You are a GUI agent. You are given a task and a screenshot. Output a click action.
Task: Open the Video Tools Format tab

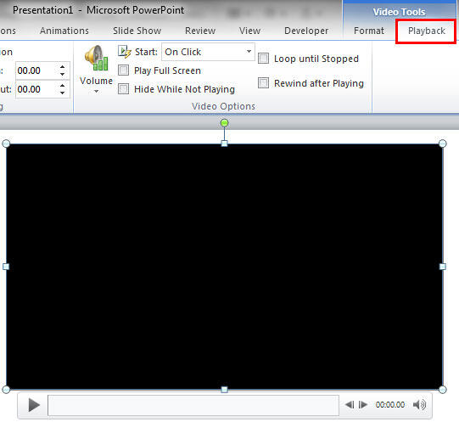[369, 31]
